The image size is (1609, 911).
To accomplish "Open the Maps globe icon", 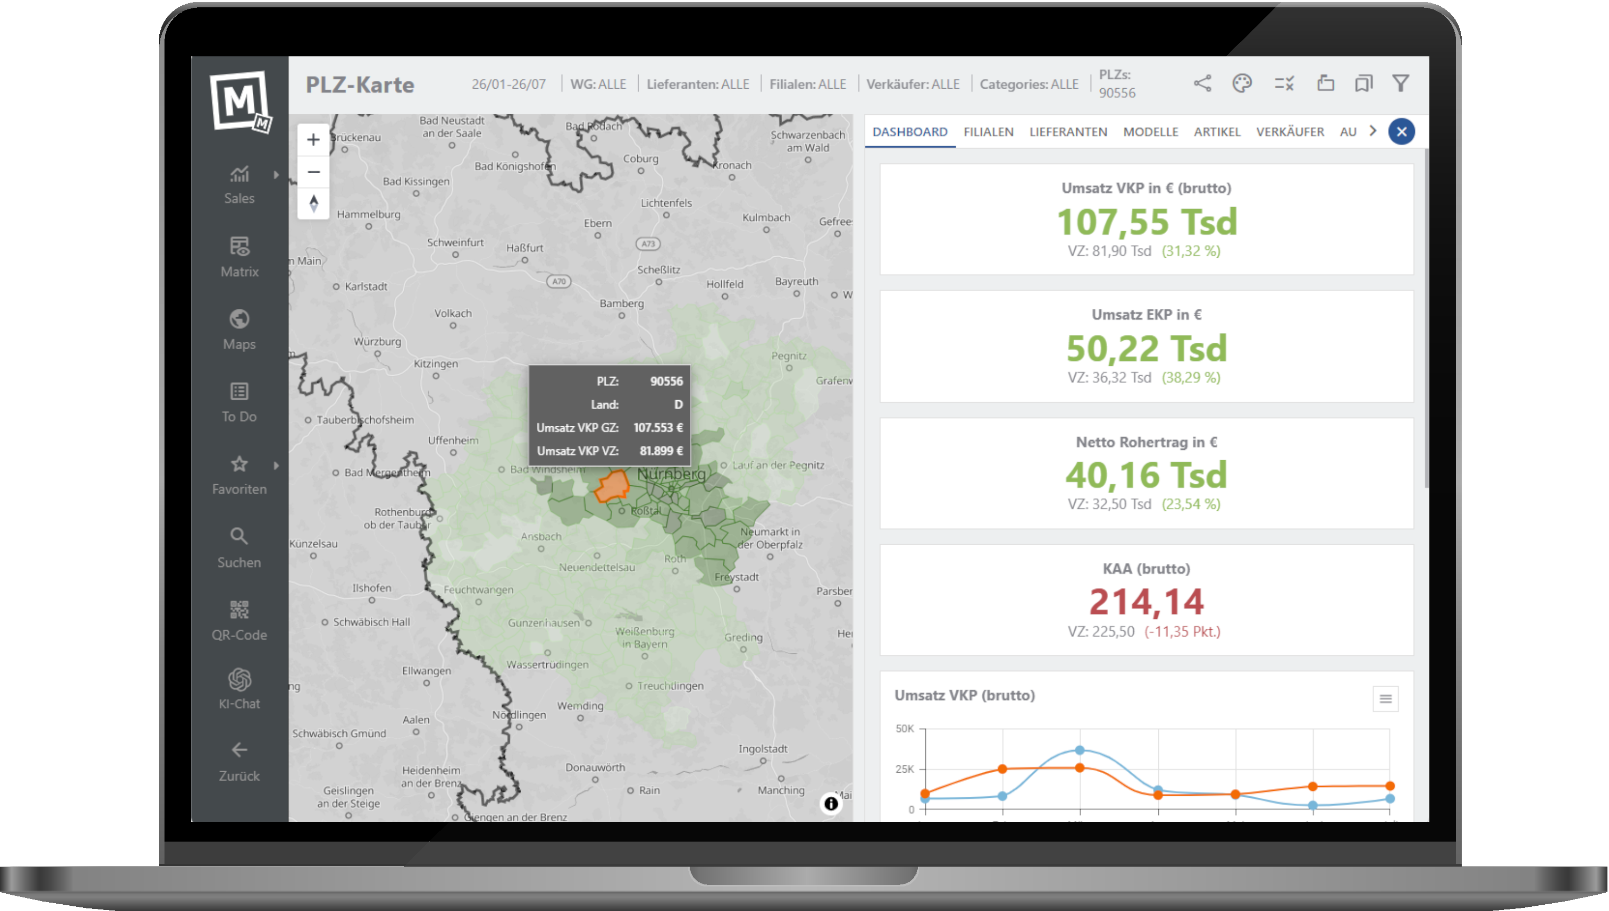I will (x=239, y=319).
